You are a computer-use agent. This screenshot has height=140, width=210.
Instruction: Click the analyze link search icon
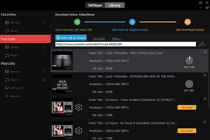point(202,44)
